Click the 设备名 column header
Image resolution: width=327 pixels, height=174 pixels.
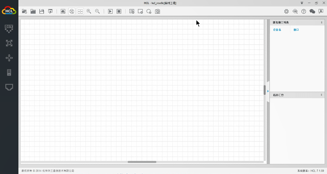277,30
